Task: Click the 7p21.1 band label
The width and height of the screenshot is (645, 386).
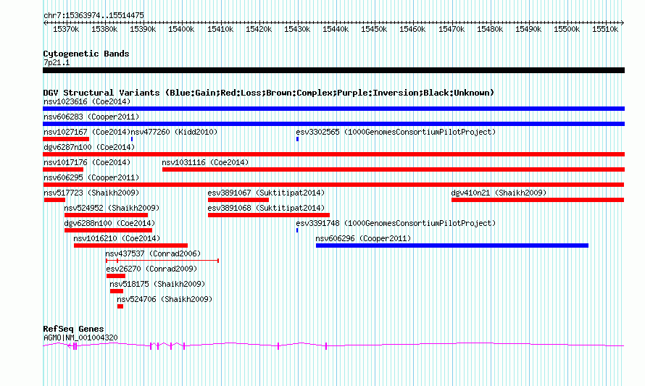Action: point(57,62)
